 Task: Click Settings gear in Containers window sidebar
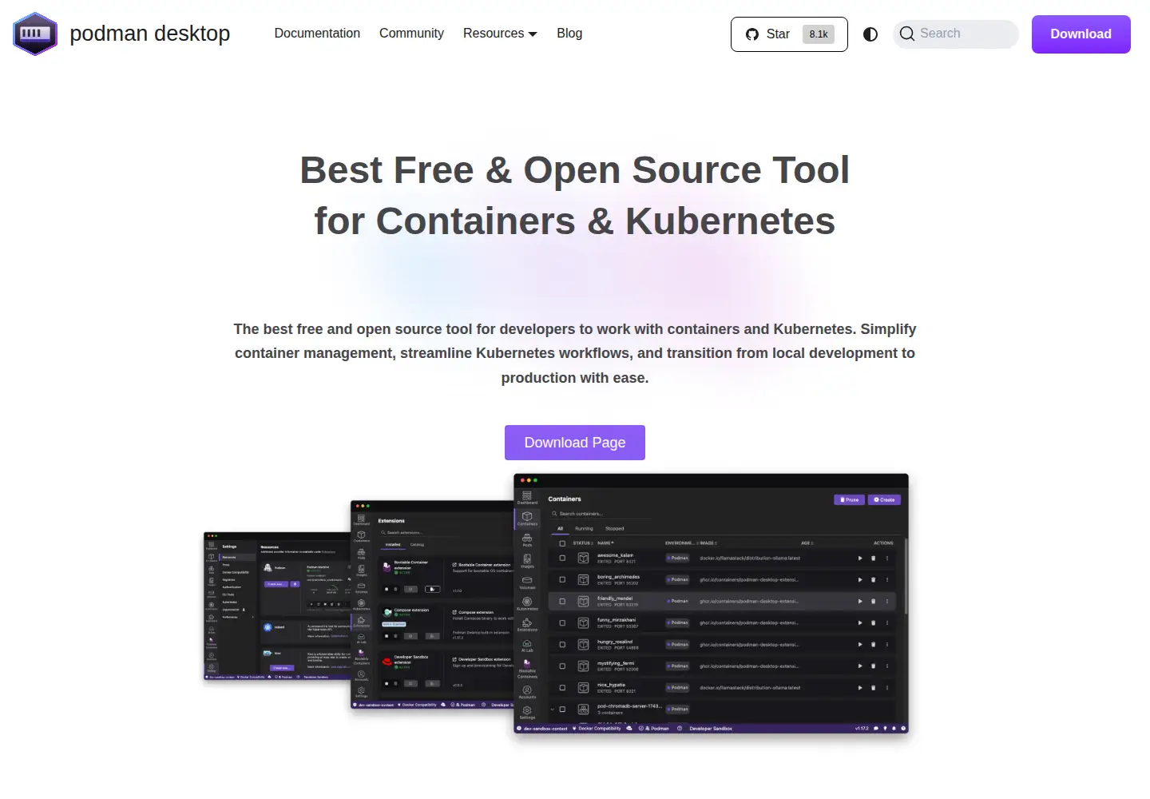[x=527, y=712]
